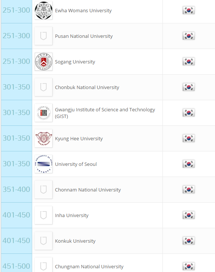Screen dimensions: 215x272
Task: Click the Sogang University red shield logo
Action: tap(43, 62)
